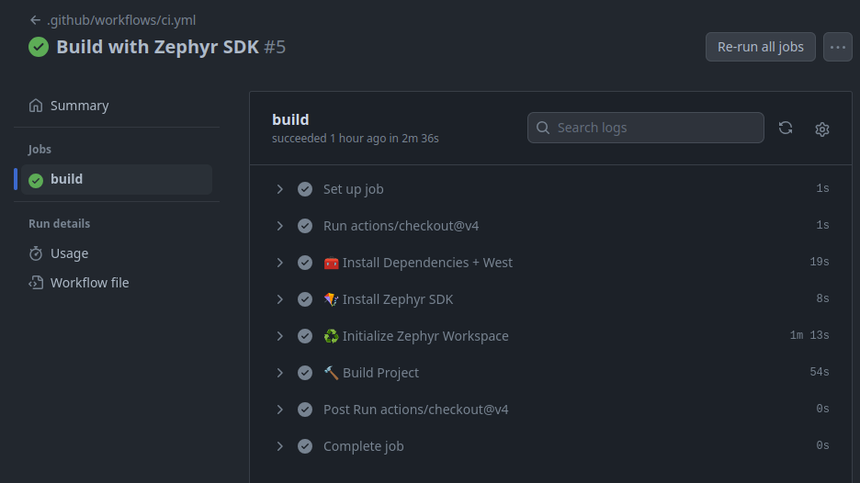Screen dimensions: 860x483
Task: Open the Post Run actions/checkout@v4 step
Action: [x=415, y=410]
